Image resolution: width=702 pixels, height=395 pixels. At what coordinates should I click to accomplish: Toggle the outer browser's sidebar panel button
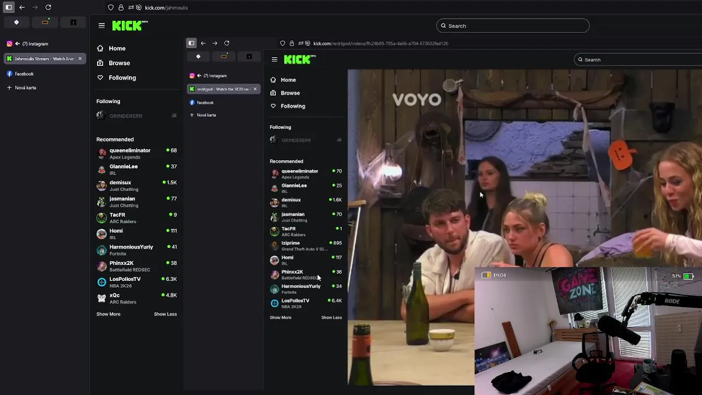click(x=9, y=8)
